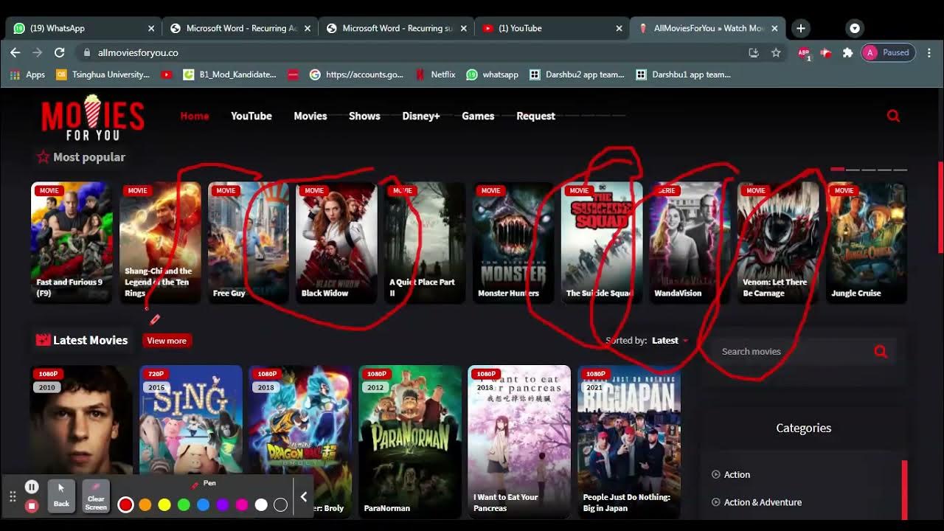Clear Screen annotations button

96,496
